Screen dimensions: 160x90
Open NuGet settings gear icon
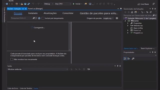coord(117,18)
